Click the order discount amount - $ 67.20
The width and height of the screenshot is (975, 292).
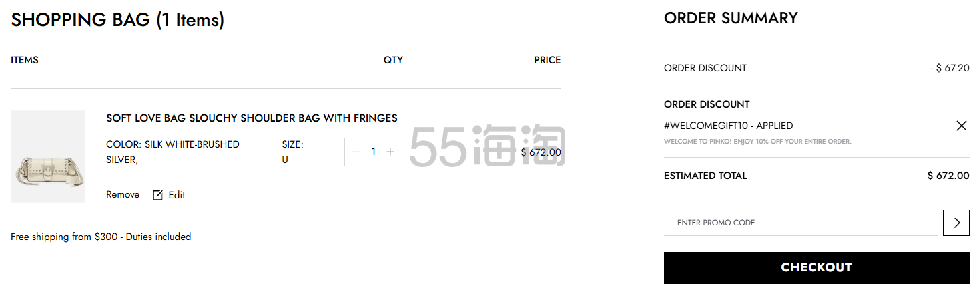pyautogui.click(x=950, y=68)
